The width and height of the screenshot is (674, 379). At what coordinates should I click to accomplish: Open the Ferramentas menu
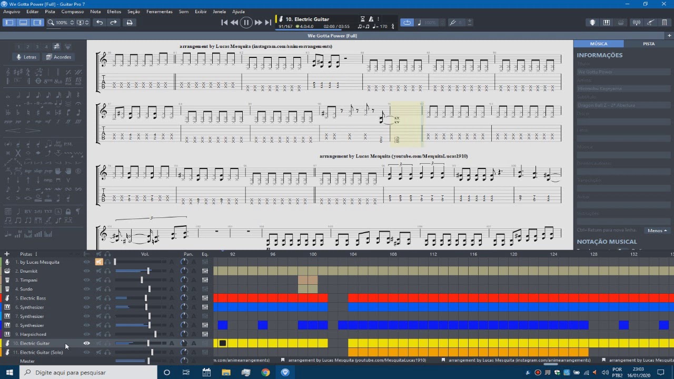[x=159, y=12]
